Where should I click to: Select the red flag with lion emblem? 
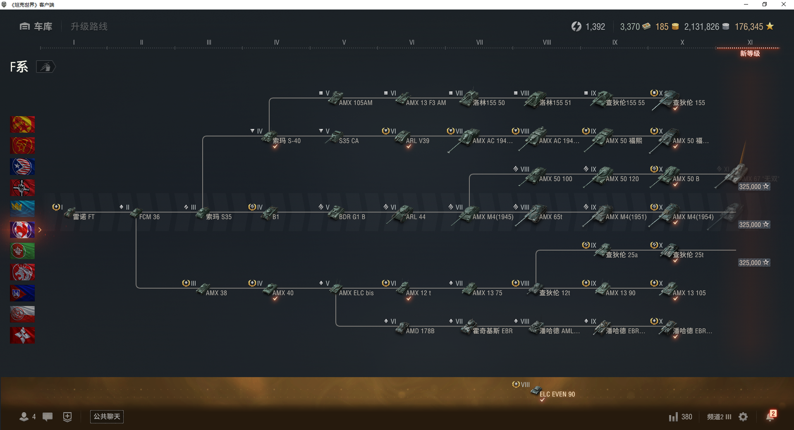(22, 272)
